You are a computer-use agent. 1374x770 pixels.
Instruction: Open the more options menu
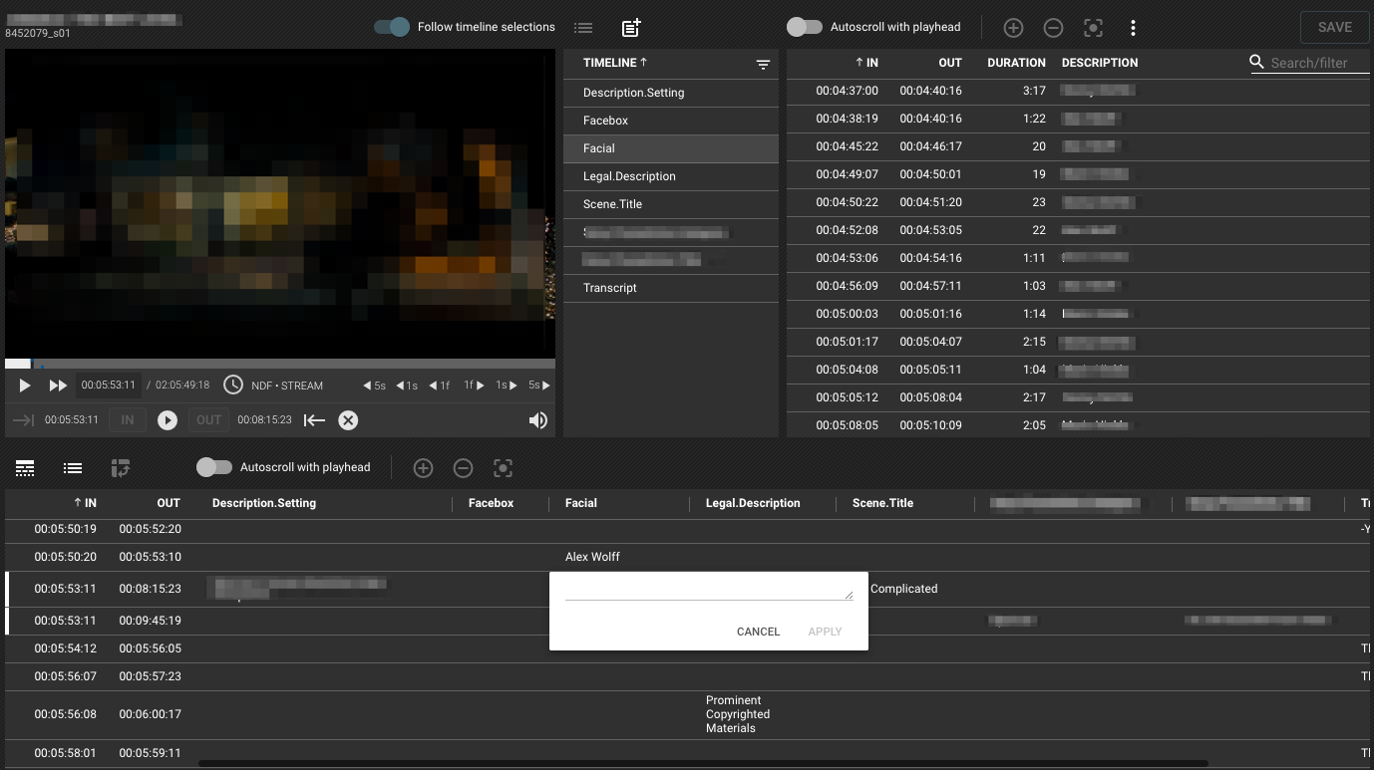(1133, 28)
